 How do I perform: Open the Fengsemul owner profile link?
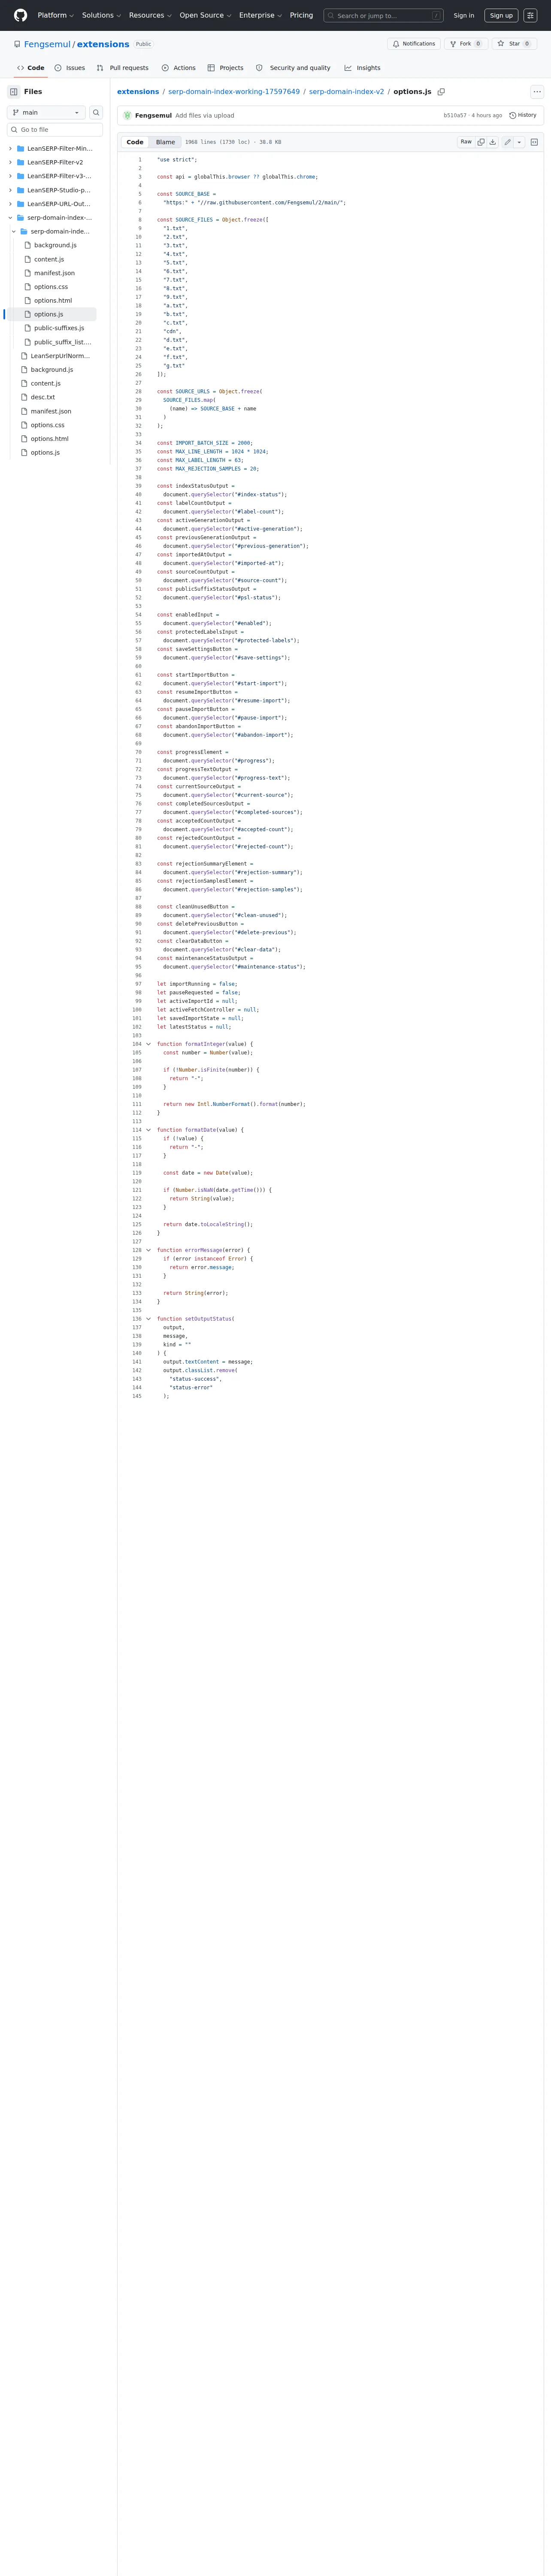47,44
